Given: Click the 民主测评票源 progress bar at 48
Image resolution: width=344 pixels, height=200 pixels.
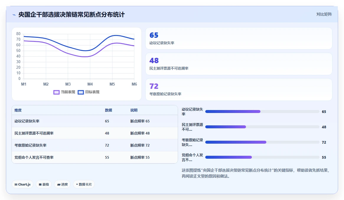Looking at the screenshot, I should [x=262, y=127].
